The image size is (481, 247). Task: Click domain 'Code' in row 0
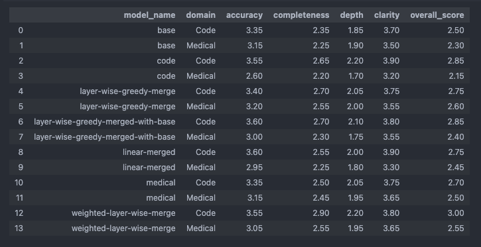pos(206,30)
